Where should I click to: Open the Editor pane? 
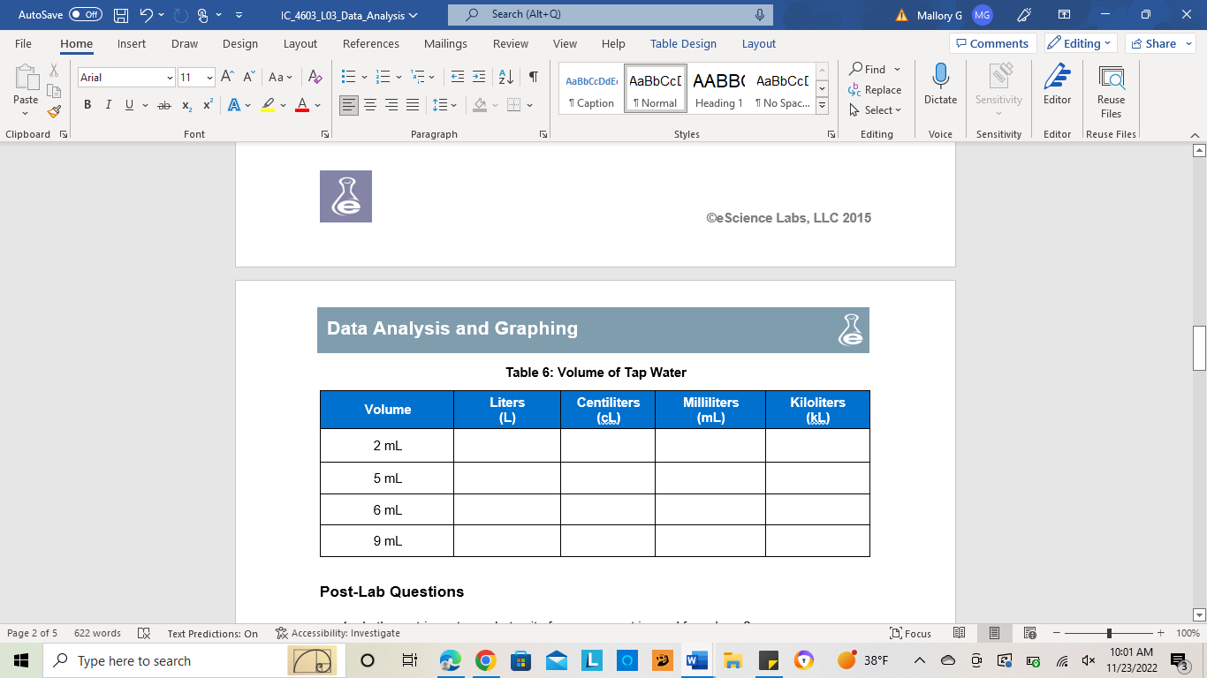tap(1057, 86)
